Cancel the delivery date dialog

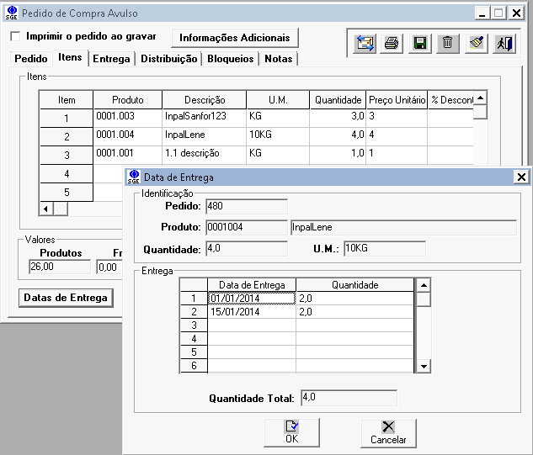click(388, 432)
